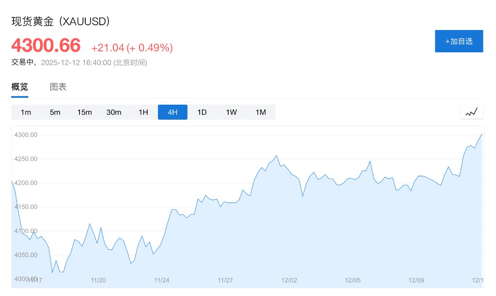496x296 pixels.
Task: Click the 4300.66 current price
Action: click(46, 46)
